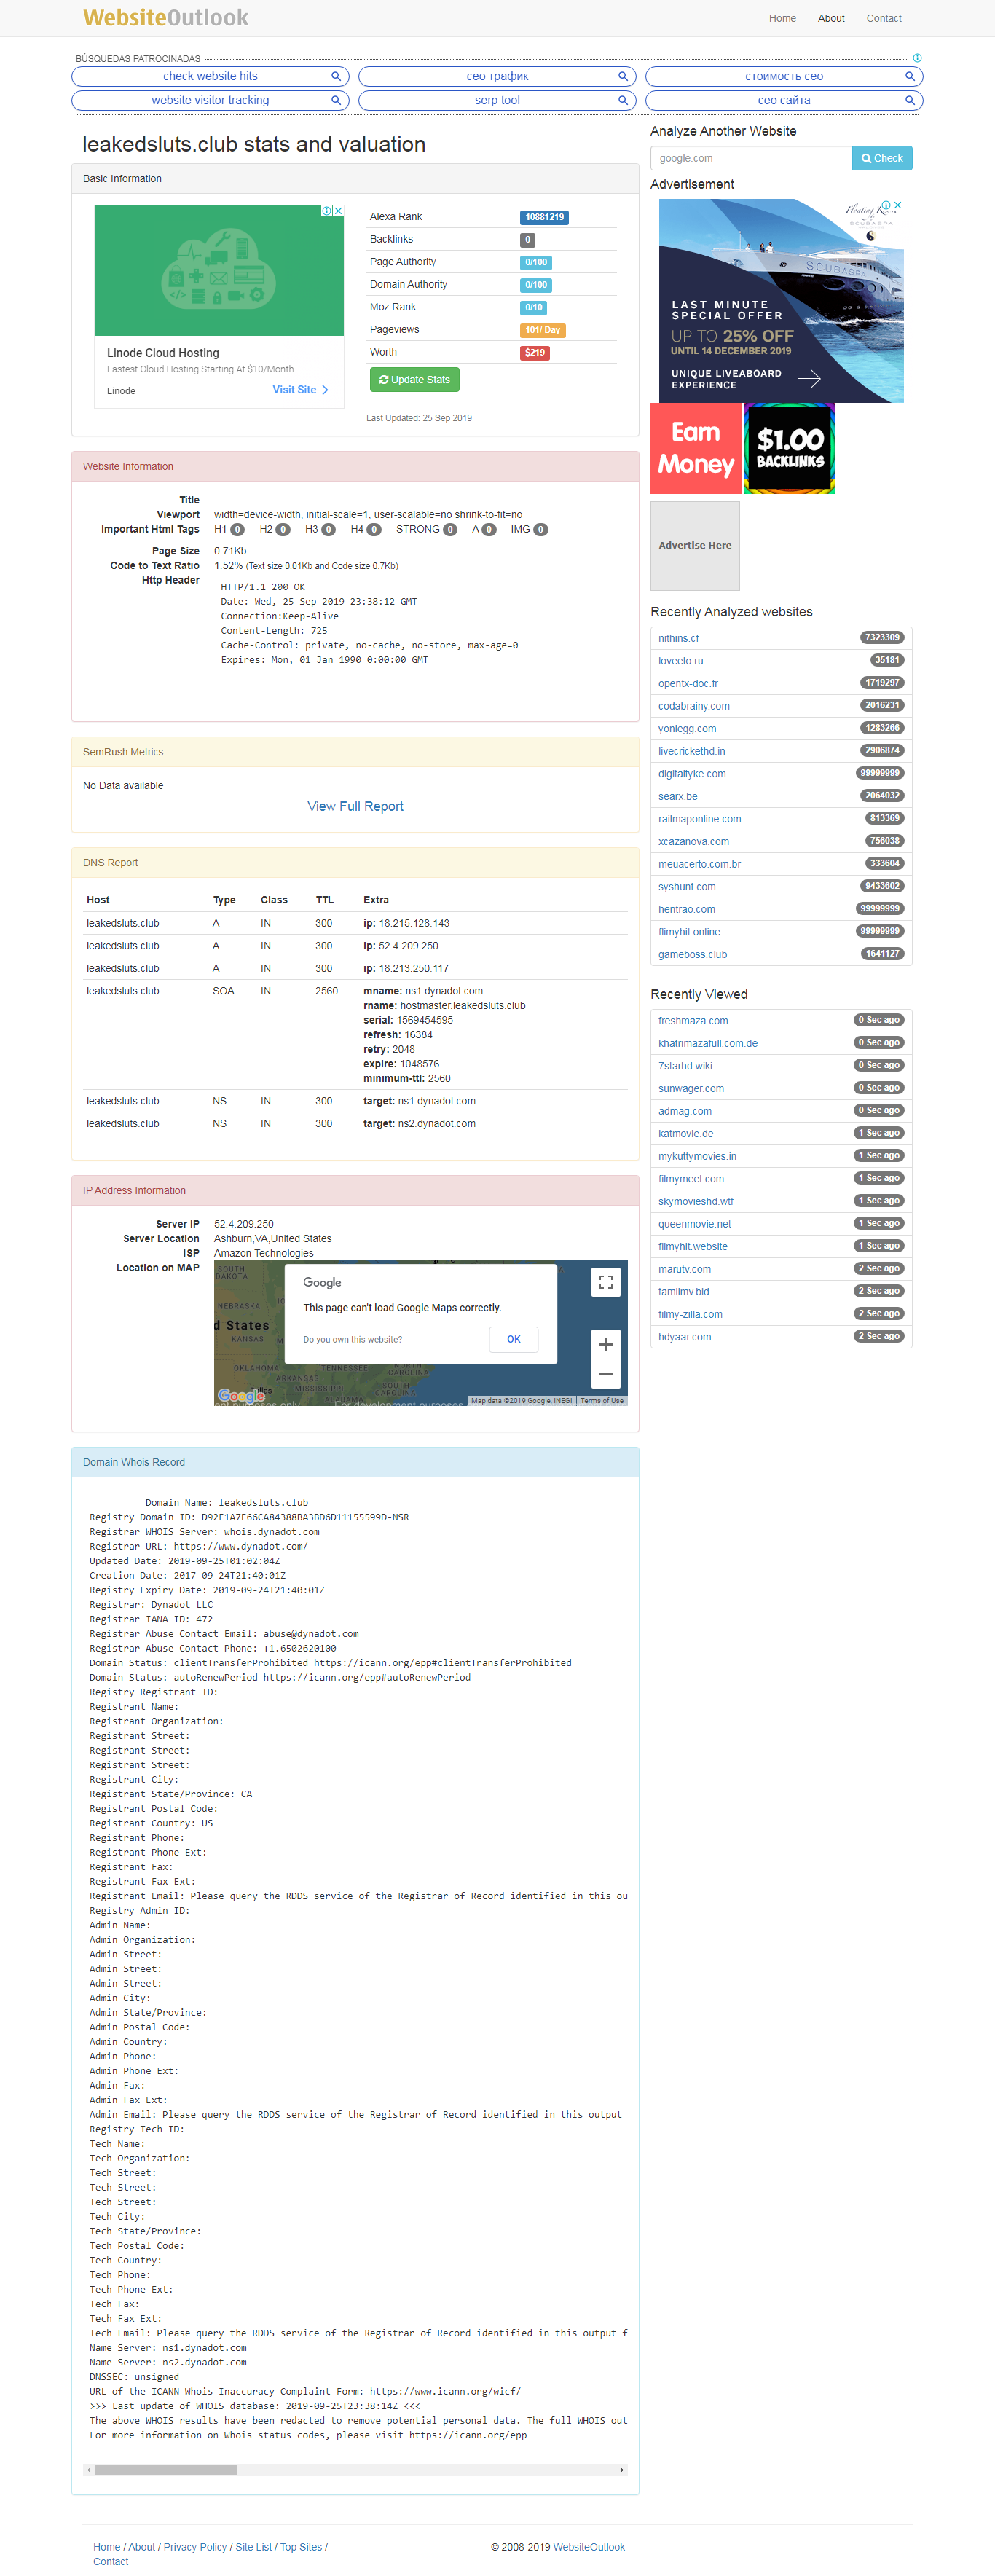This screenshot has width=995, height=2576.
Task: Open skymovieshd.wtf link
Action: (695, 1201)
